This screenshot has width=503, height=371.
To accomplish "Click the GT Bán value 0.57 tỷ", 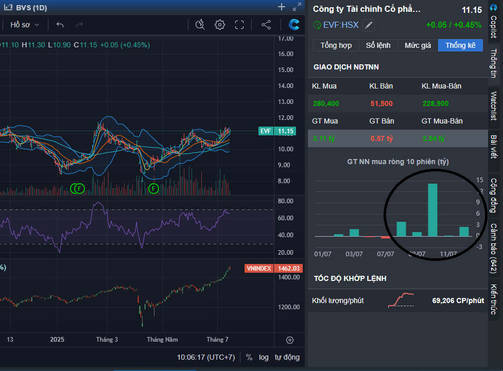I will pos(381,138).
